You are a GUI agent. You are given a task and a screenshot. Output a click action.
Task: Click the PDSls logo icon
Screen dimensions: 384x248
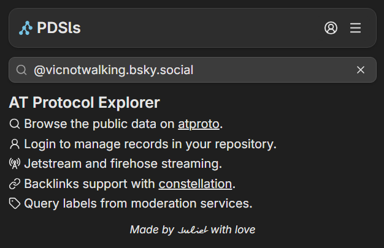(x=26, y=28)
